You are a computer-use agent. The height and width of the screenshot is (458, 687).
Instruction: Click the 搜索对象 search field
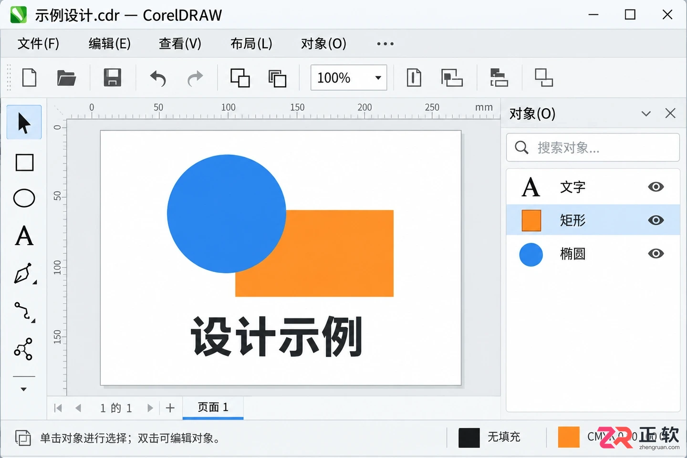coord(593,147)
